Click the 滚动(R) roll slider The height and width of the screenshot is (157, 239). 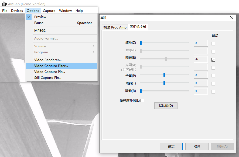tap(164, 91)
